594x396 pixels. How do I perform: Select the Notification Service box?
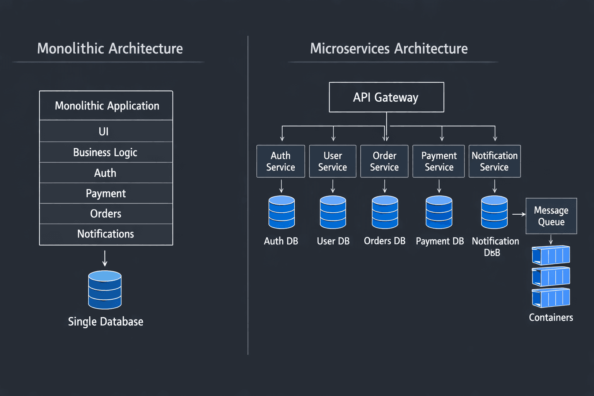495,161
